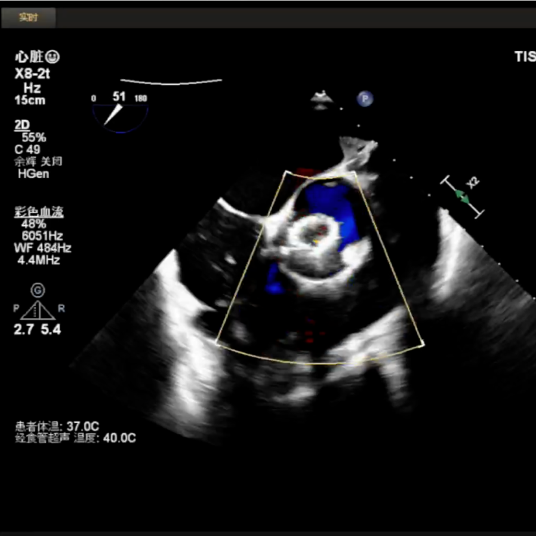
Task: Click the blue P focus marker
Action: tap(365, 99)
